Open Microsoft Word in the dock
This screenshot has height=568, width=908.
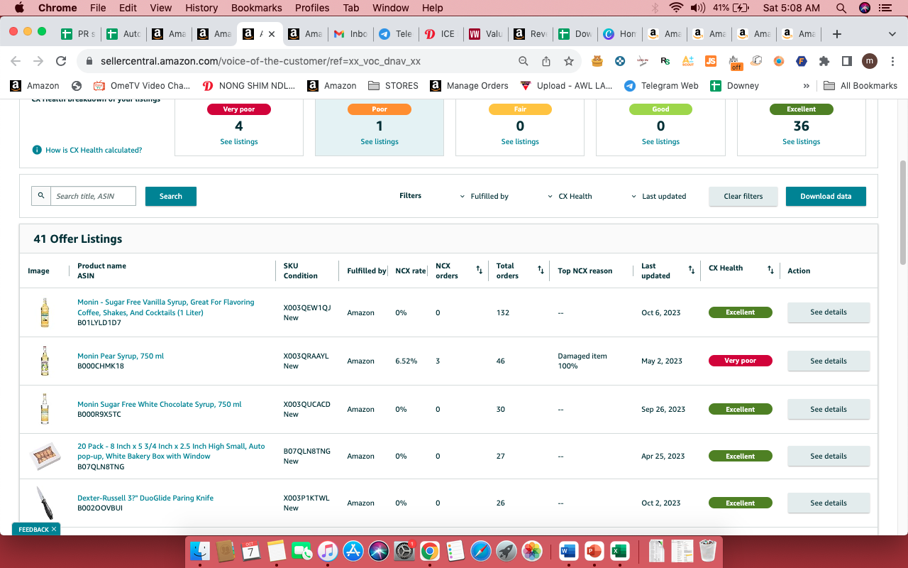pyautogui.click(x=568, y=550)
